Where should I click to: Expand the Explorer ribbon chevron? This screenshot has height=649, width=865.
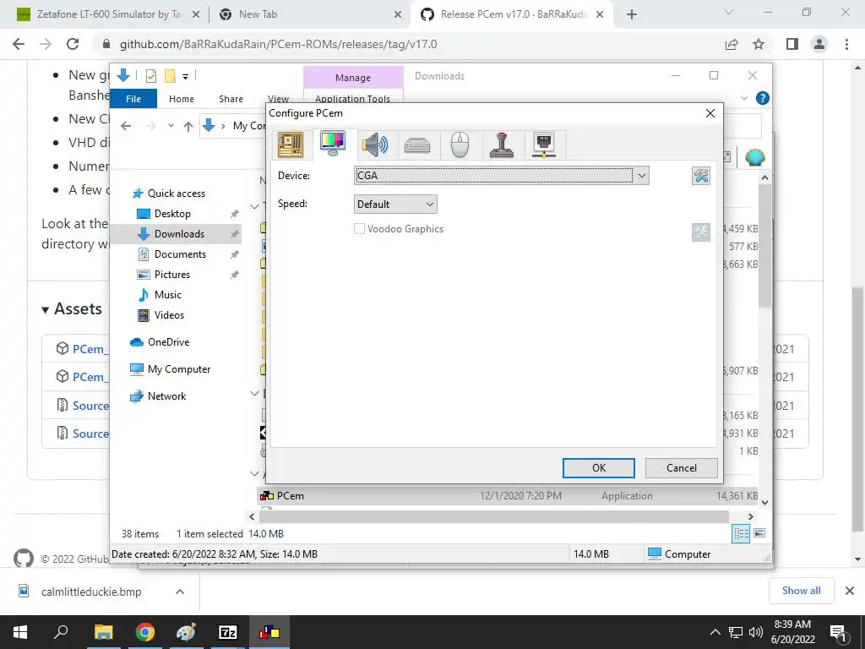point(743,98)
